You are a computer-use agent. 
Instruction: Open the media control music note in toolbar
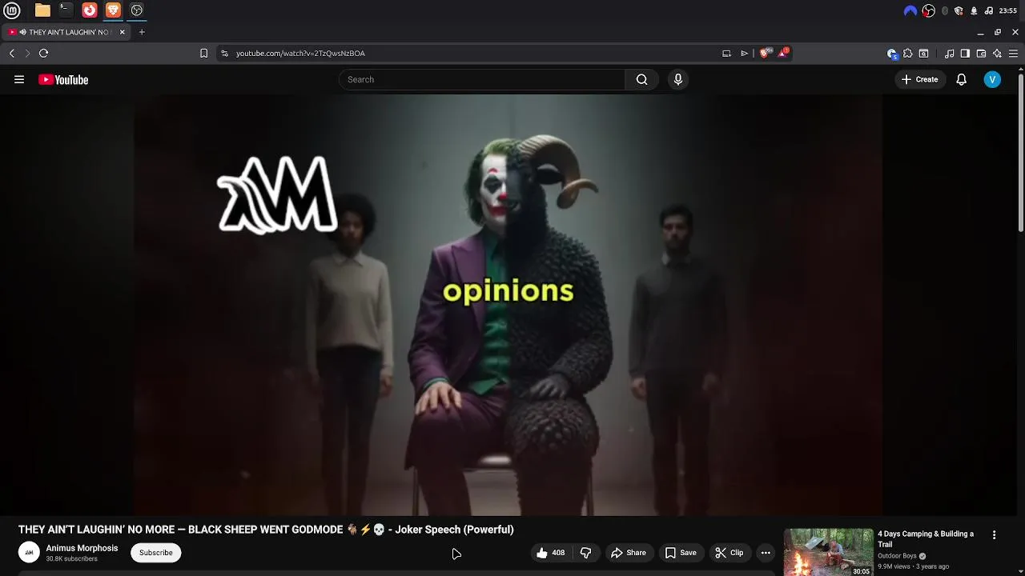950,54
